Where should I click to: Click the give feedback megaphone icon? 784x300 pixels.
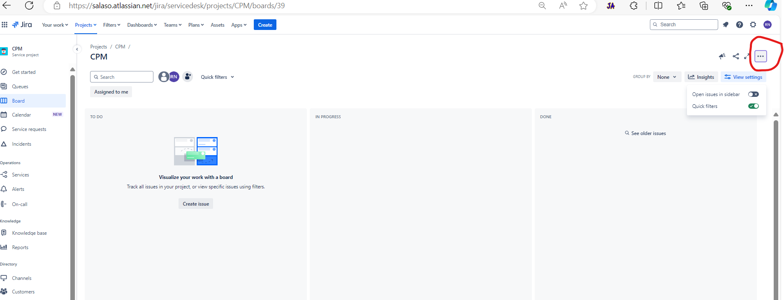click(722, 56)
